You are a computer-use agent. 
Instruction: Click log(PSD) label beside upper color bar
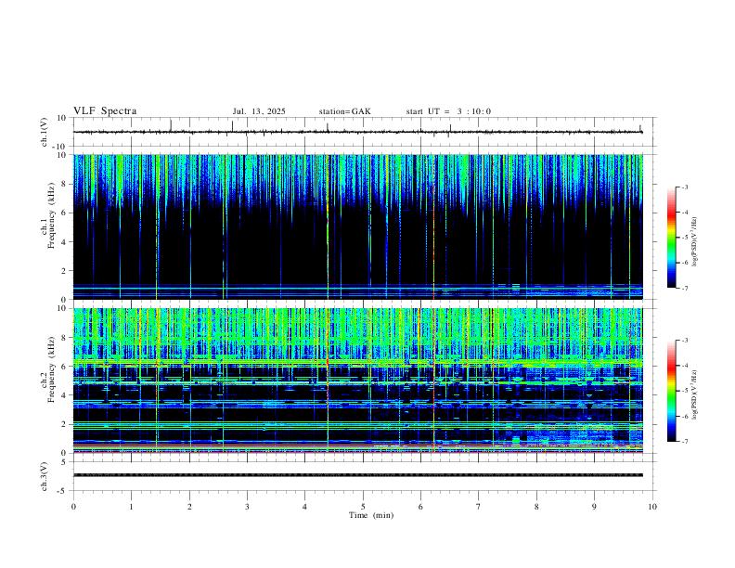694,242
